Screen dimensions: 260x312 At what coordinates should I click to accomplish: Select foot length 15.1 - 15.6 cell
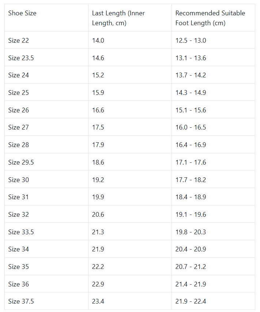(x=191, y=110)
